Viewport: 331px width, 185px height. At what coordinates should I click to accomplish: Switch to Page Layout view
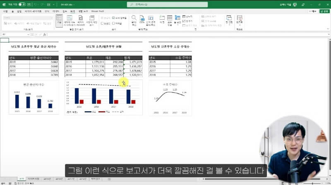coord(80,21)
